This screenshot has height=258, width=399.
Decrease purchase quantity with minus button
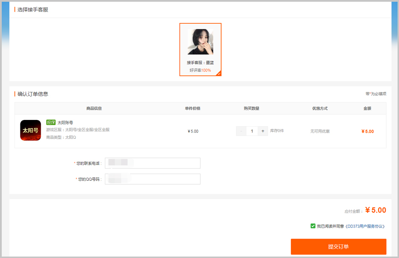(241, 131)
